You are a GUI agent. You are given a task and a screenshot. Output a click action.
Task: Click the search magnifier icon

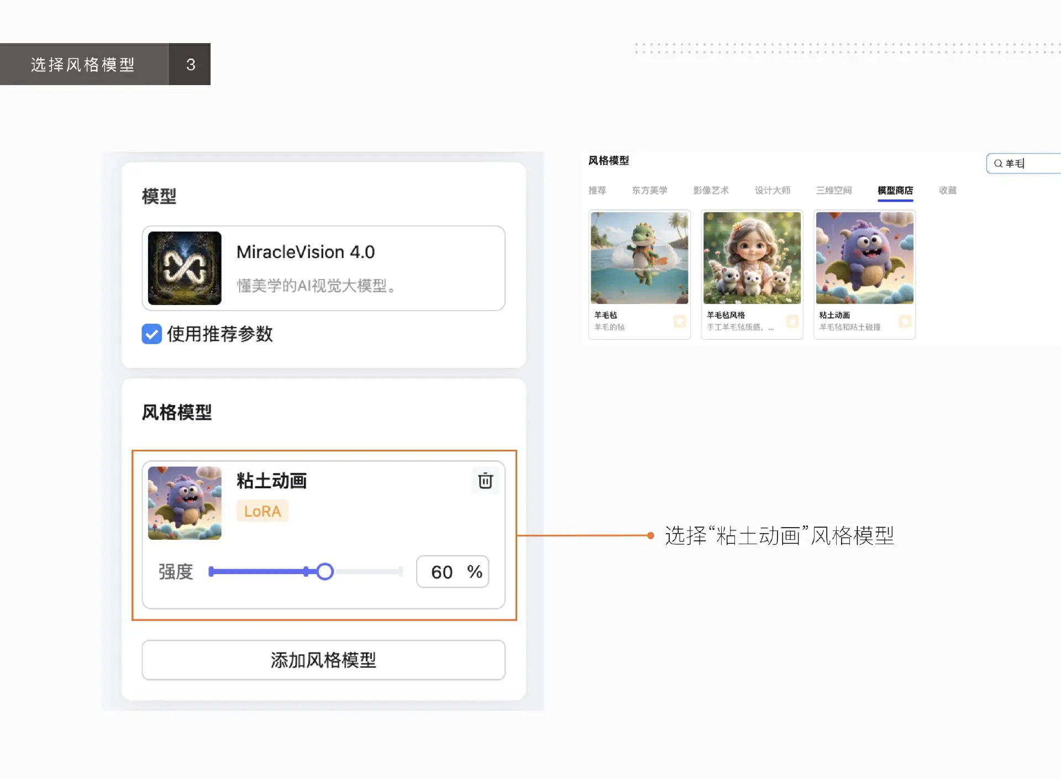pyautogui.click(x=998, y=164)
